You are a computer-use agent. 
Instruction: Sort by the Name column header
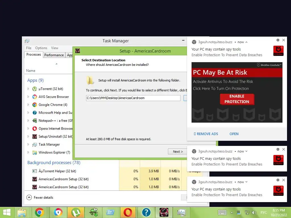coord(31,71)
